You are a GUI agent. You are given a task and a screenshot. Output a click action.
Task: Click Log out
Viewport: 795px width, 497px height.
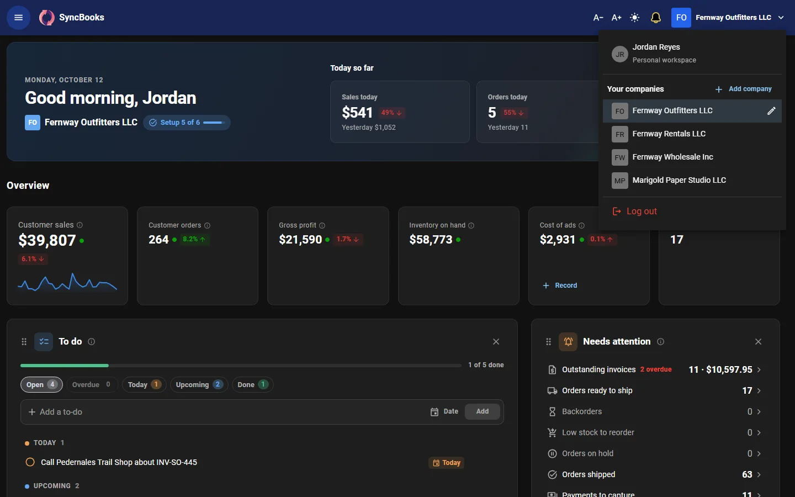(x=635, y=212)
